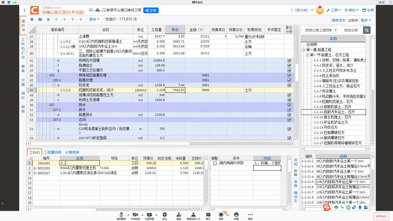Image resolution: width=393 pixels, height=221 pixels.
Task: Click the Sogou S input method icon
Action: [x=327, y=207]
